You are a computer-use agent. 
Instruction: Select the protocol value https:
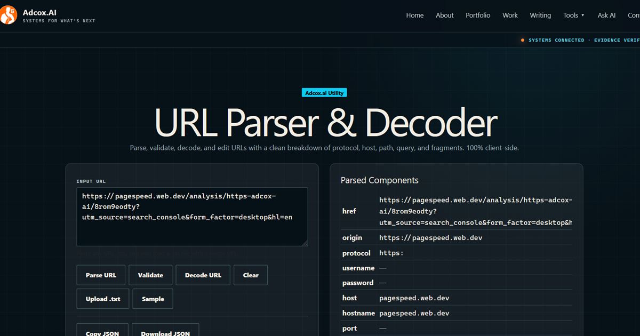tap(391, 253)
